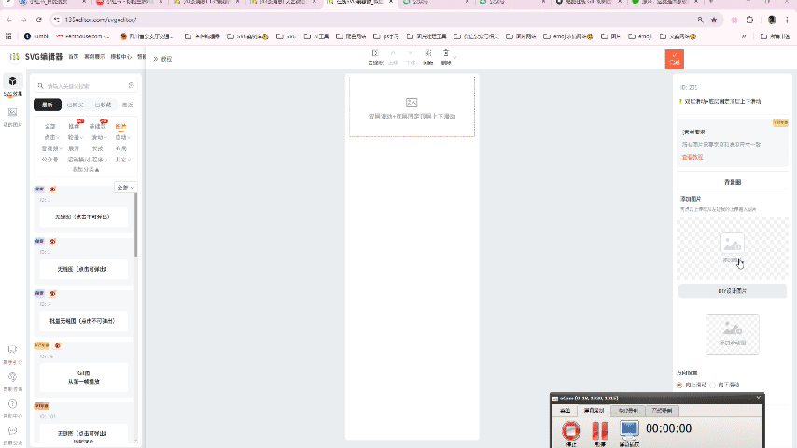Screen dimensions: 797x448
Task: Open the Chrome extensions puzzle icon
Action: [749, 20]
